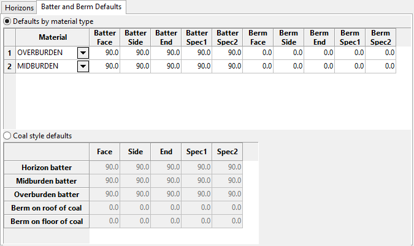Click the Berm Side column header
The width and height of the screenshot is (414, 246).
click(289, 37)
